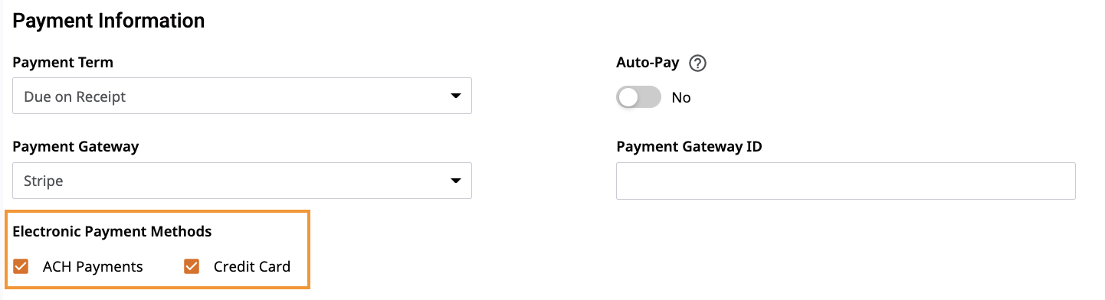Click the Payment Term dropdown arrow
This screenshot has width=1105, height=300.
tap(456, 96)
